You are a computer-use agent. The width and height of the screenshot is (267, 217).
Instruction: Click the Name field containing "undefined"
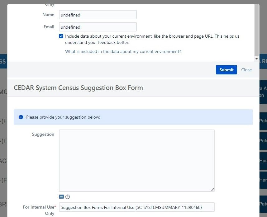98,14
